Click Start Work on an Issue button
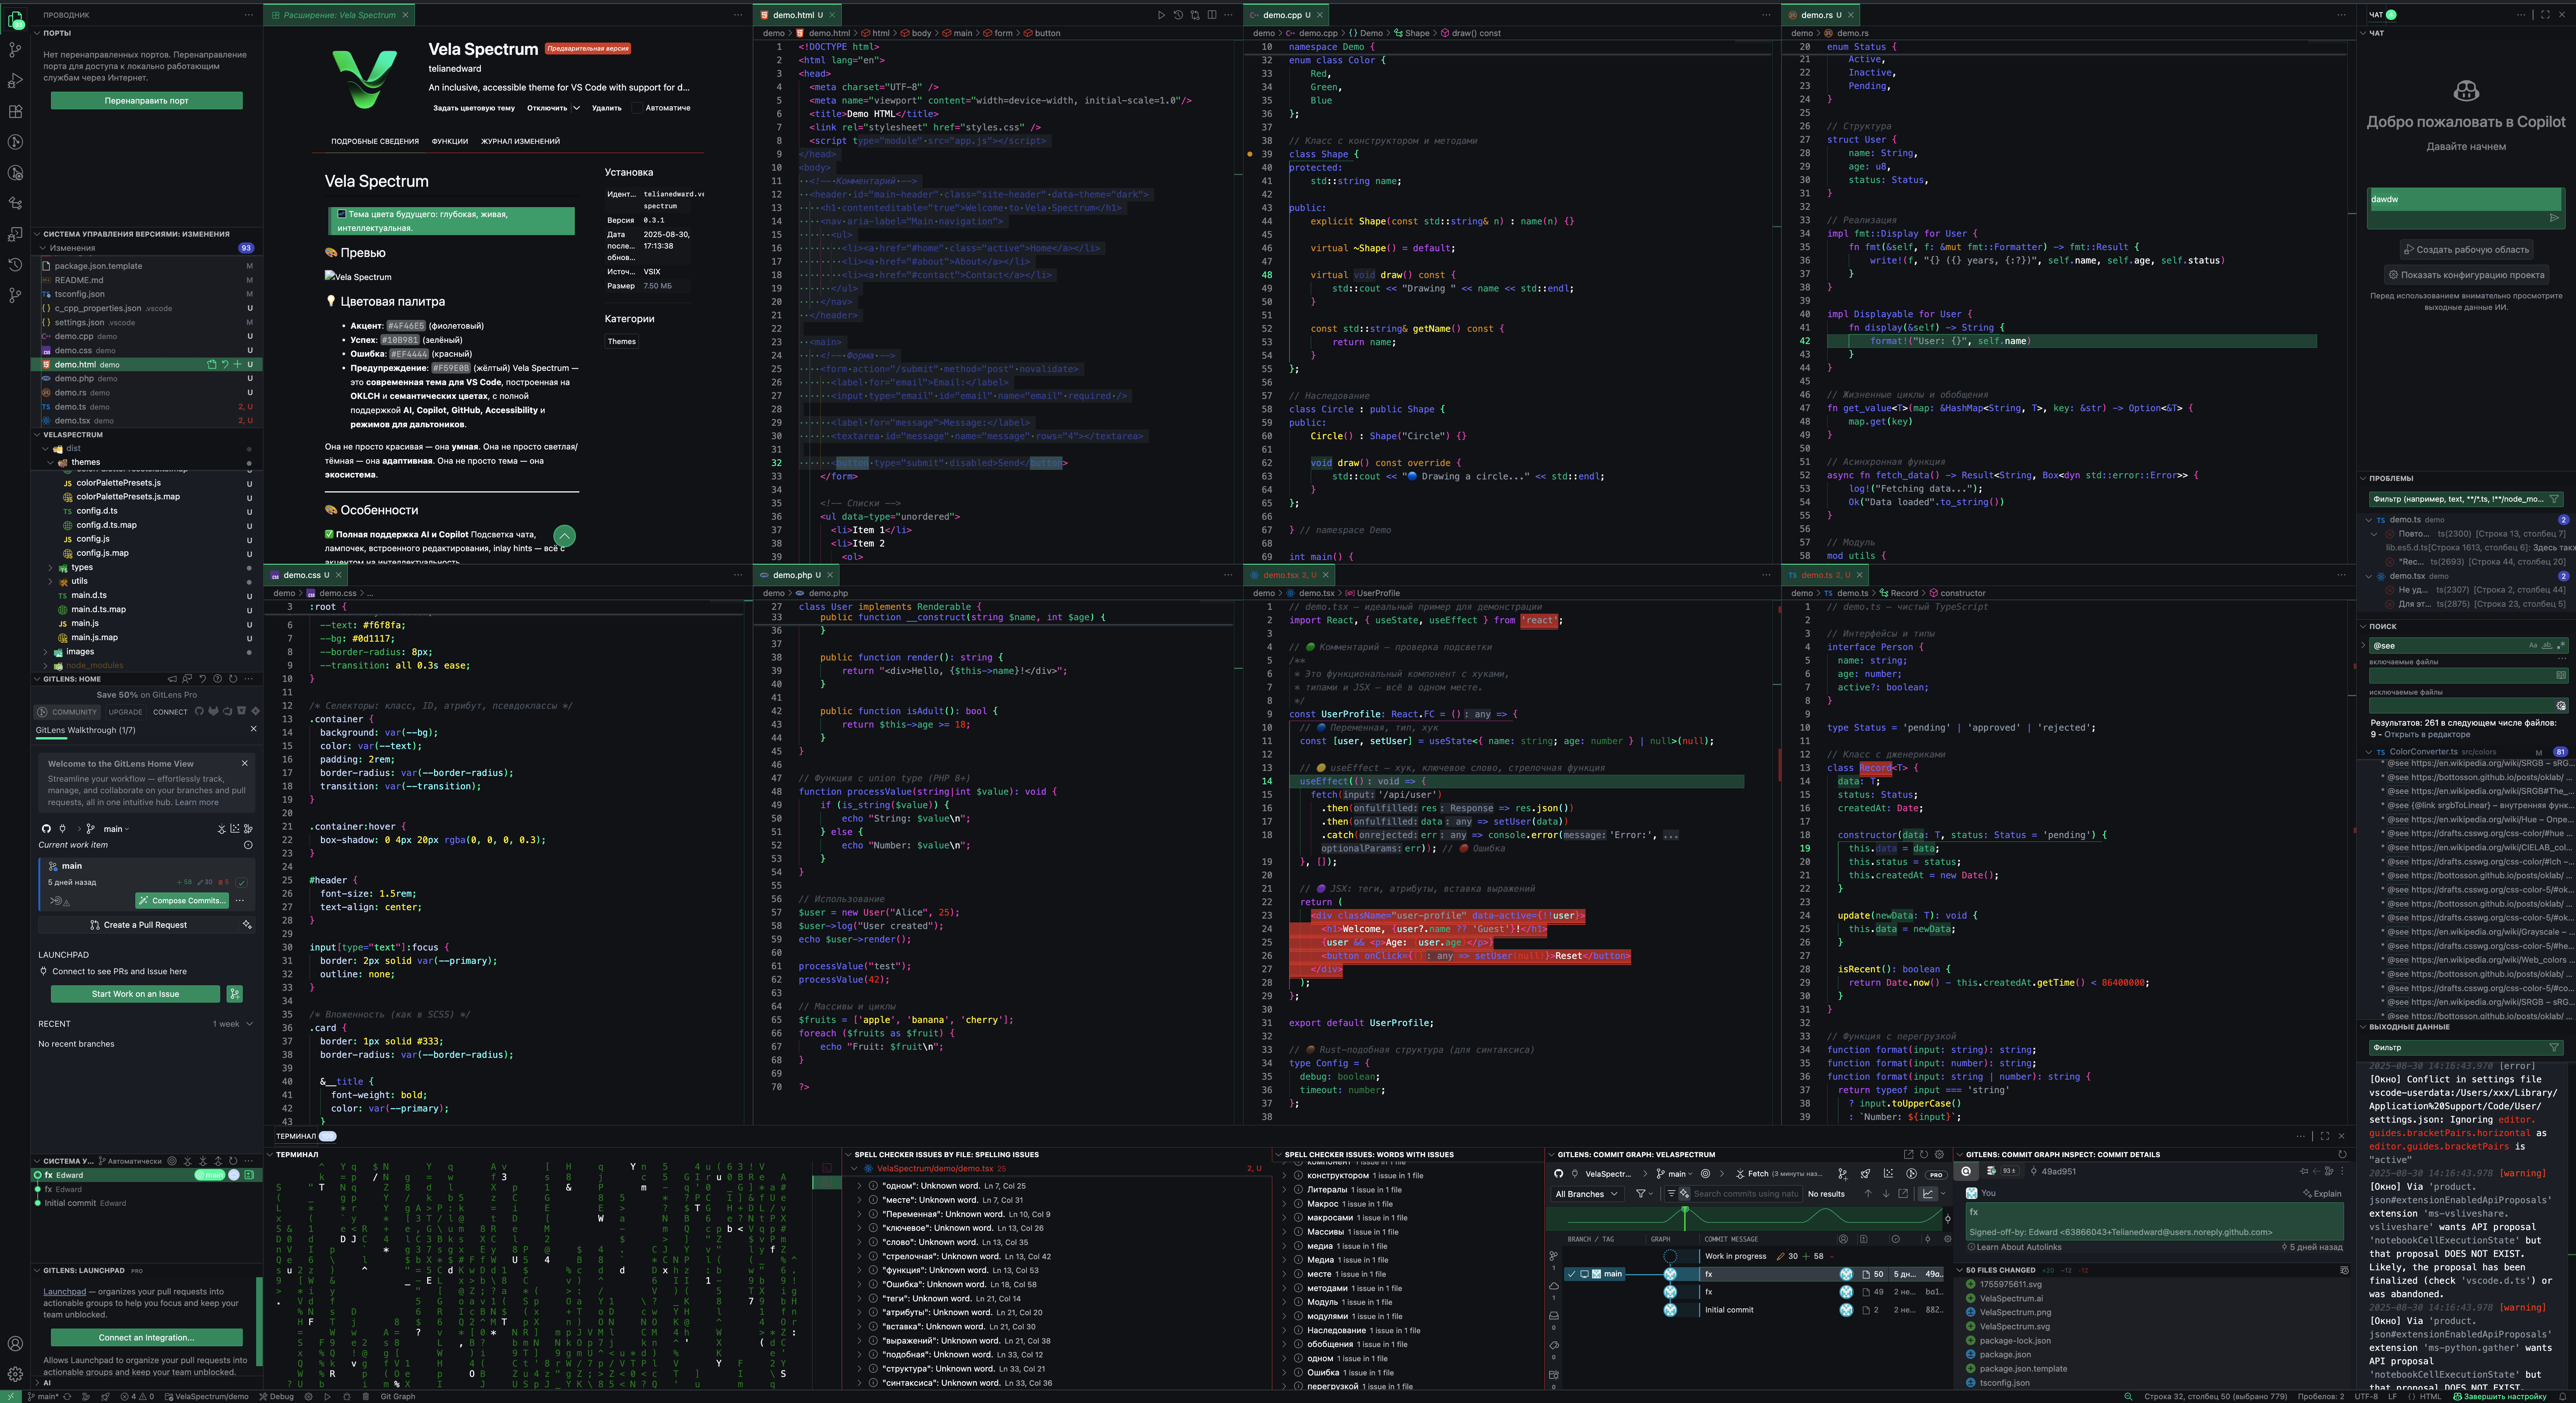Viewport: 2576px width, 1403px height. [135, 994]
